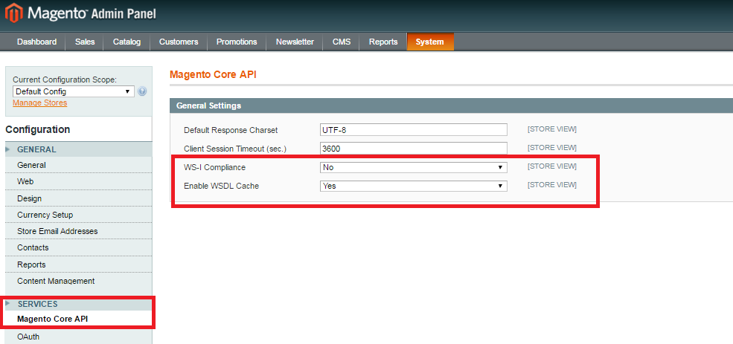Collapse the SERVICES configuration section
Image resolution: width=733 pixels, height=344 pixels.
tap(78, 304)
